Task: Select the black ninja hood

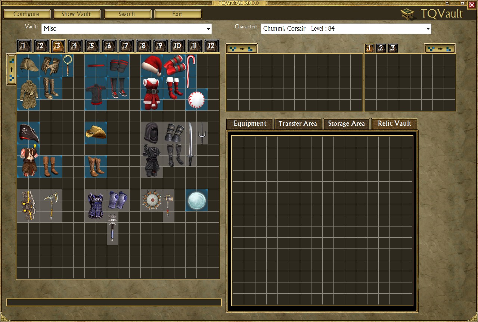Action: (152, 133)
